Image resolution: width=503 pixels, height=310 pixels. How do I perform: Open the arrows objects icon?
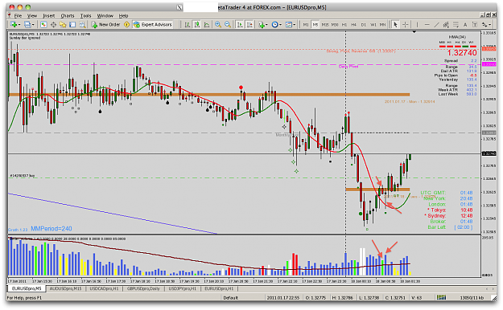[484, 25]
